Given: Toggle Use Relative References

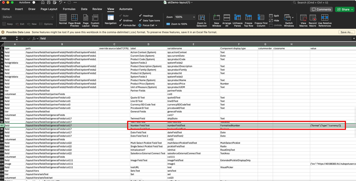Looking at the screenshot, I should click(325, 20).
